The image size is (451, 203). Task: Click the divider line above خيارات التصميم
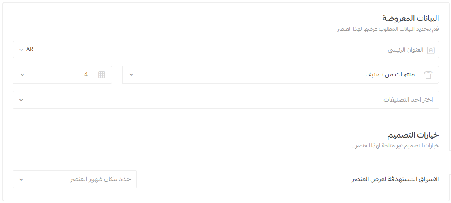point(226,119)
